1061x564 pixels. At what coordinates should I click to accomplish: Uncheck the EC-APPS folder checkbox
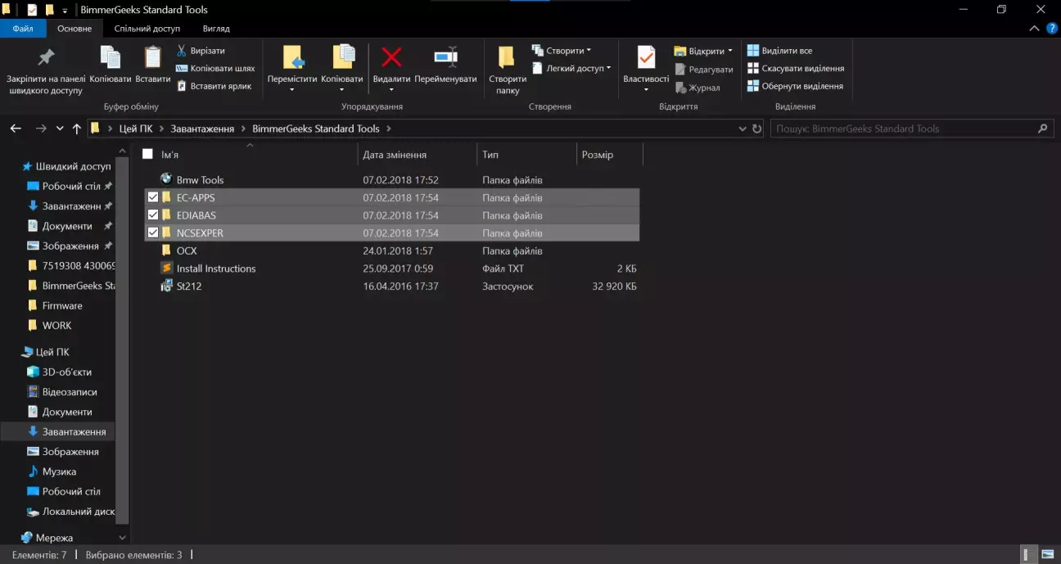click(153, 197)
